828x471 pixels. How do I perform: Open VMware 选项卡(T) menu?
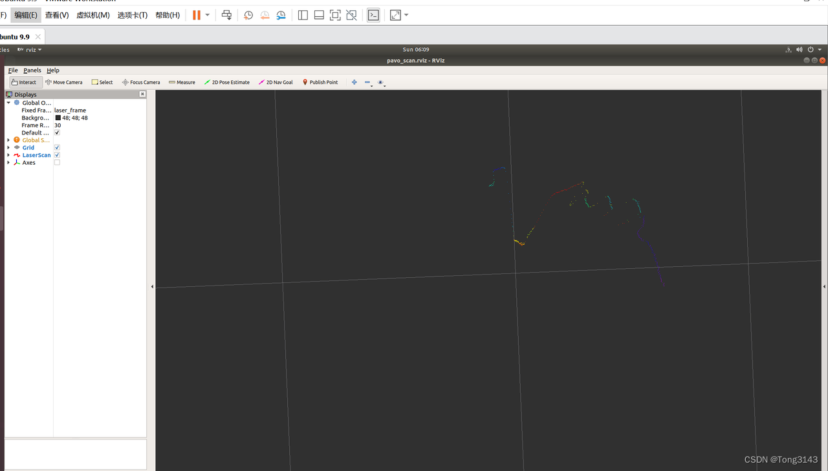[x=133, y=15]
